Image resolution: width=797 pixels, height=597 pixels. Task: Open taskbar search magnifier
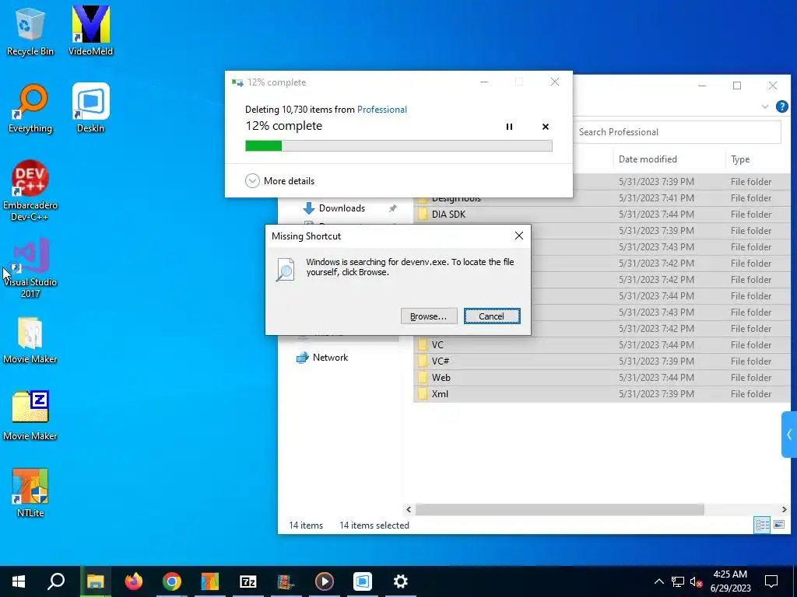coord(56,581)
